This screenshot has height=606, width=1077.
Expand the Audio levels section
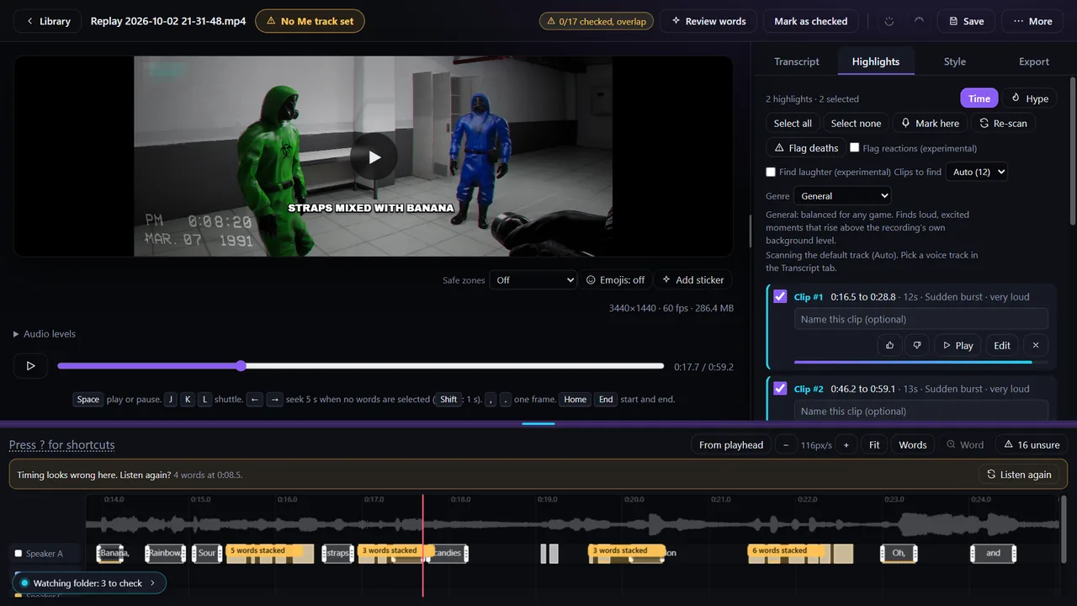click(x=45, y=333)
